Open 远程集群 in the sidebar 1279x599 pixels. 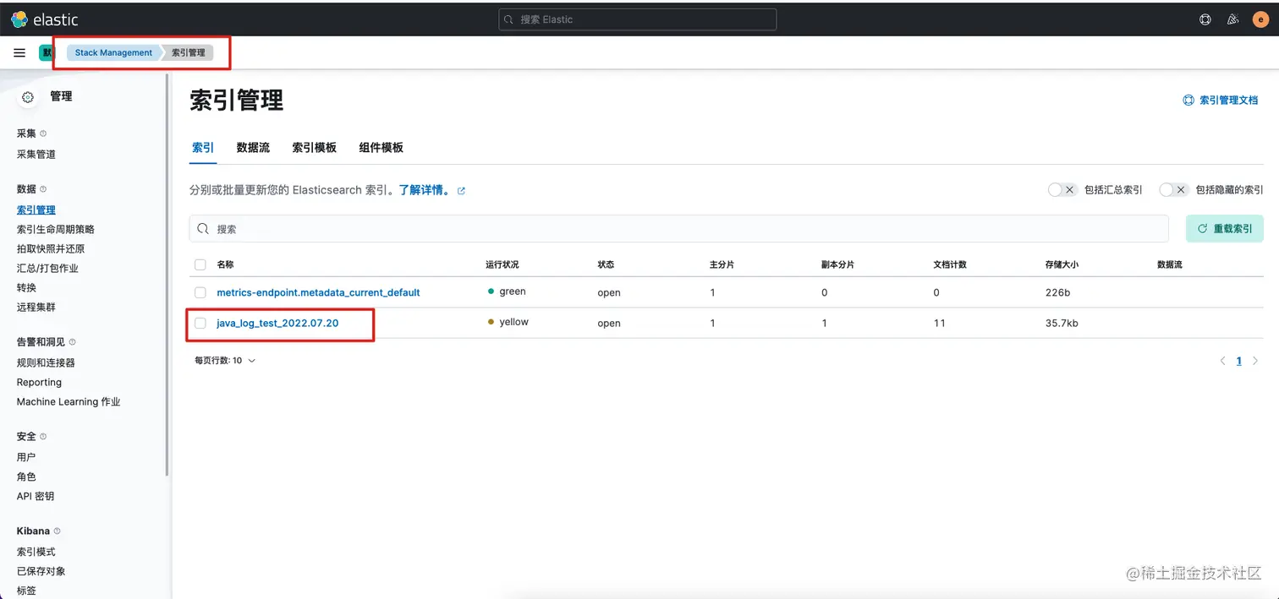coord(36,308)
